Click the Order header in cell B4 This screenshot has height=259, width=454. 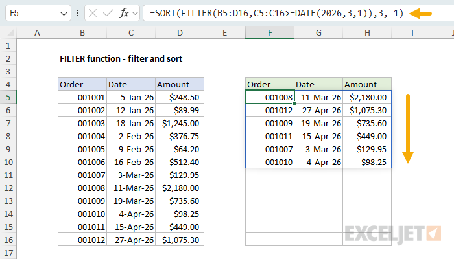(82, 84)
